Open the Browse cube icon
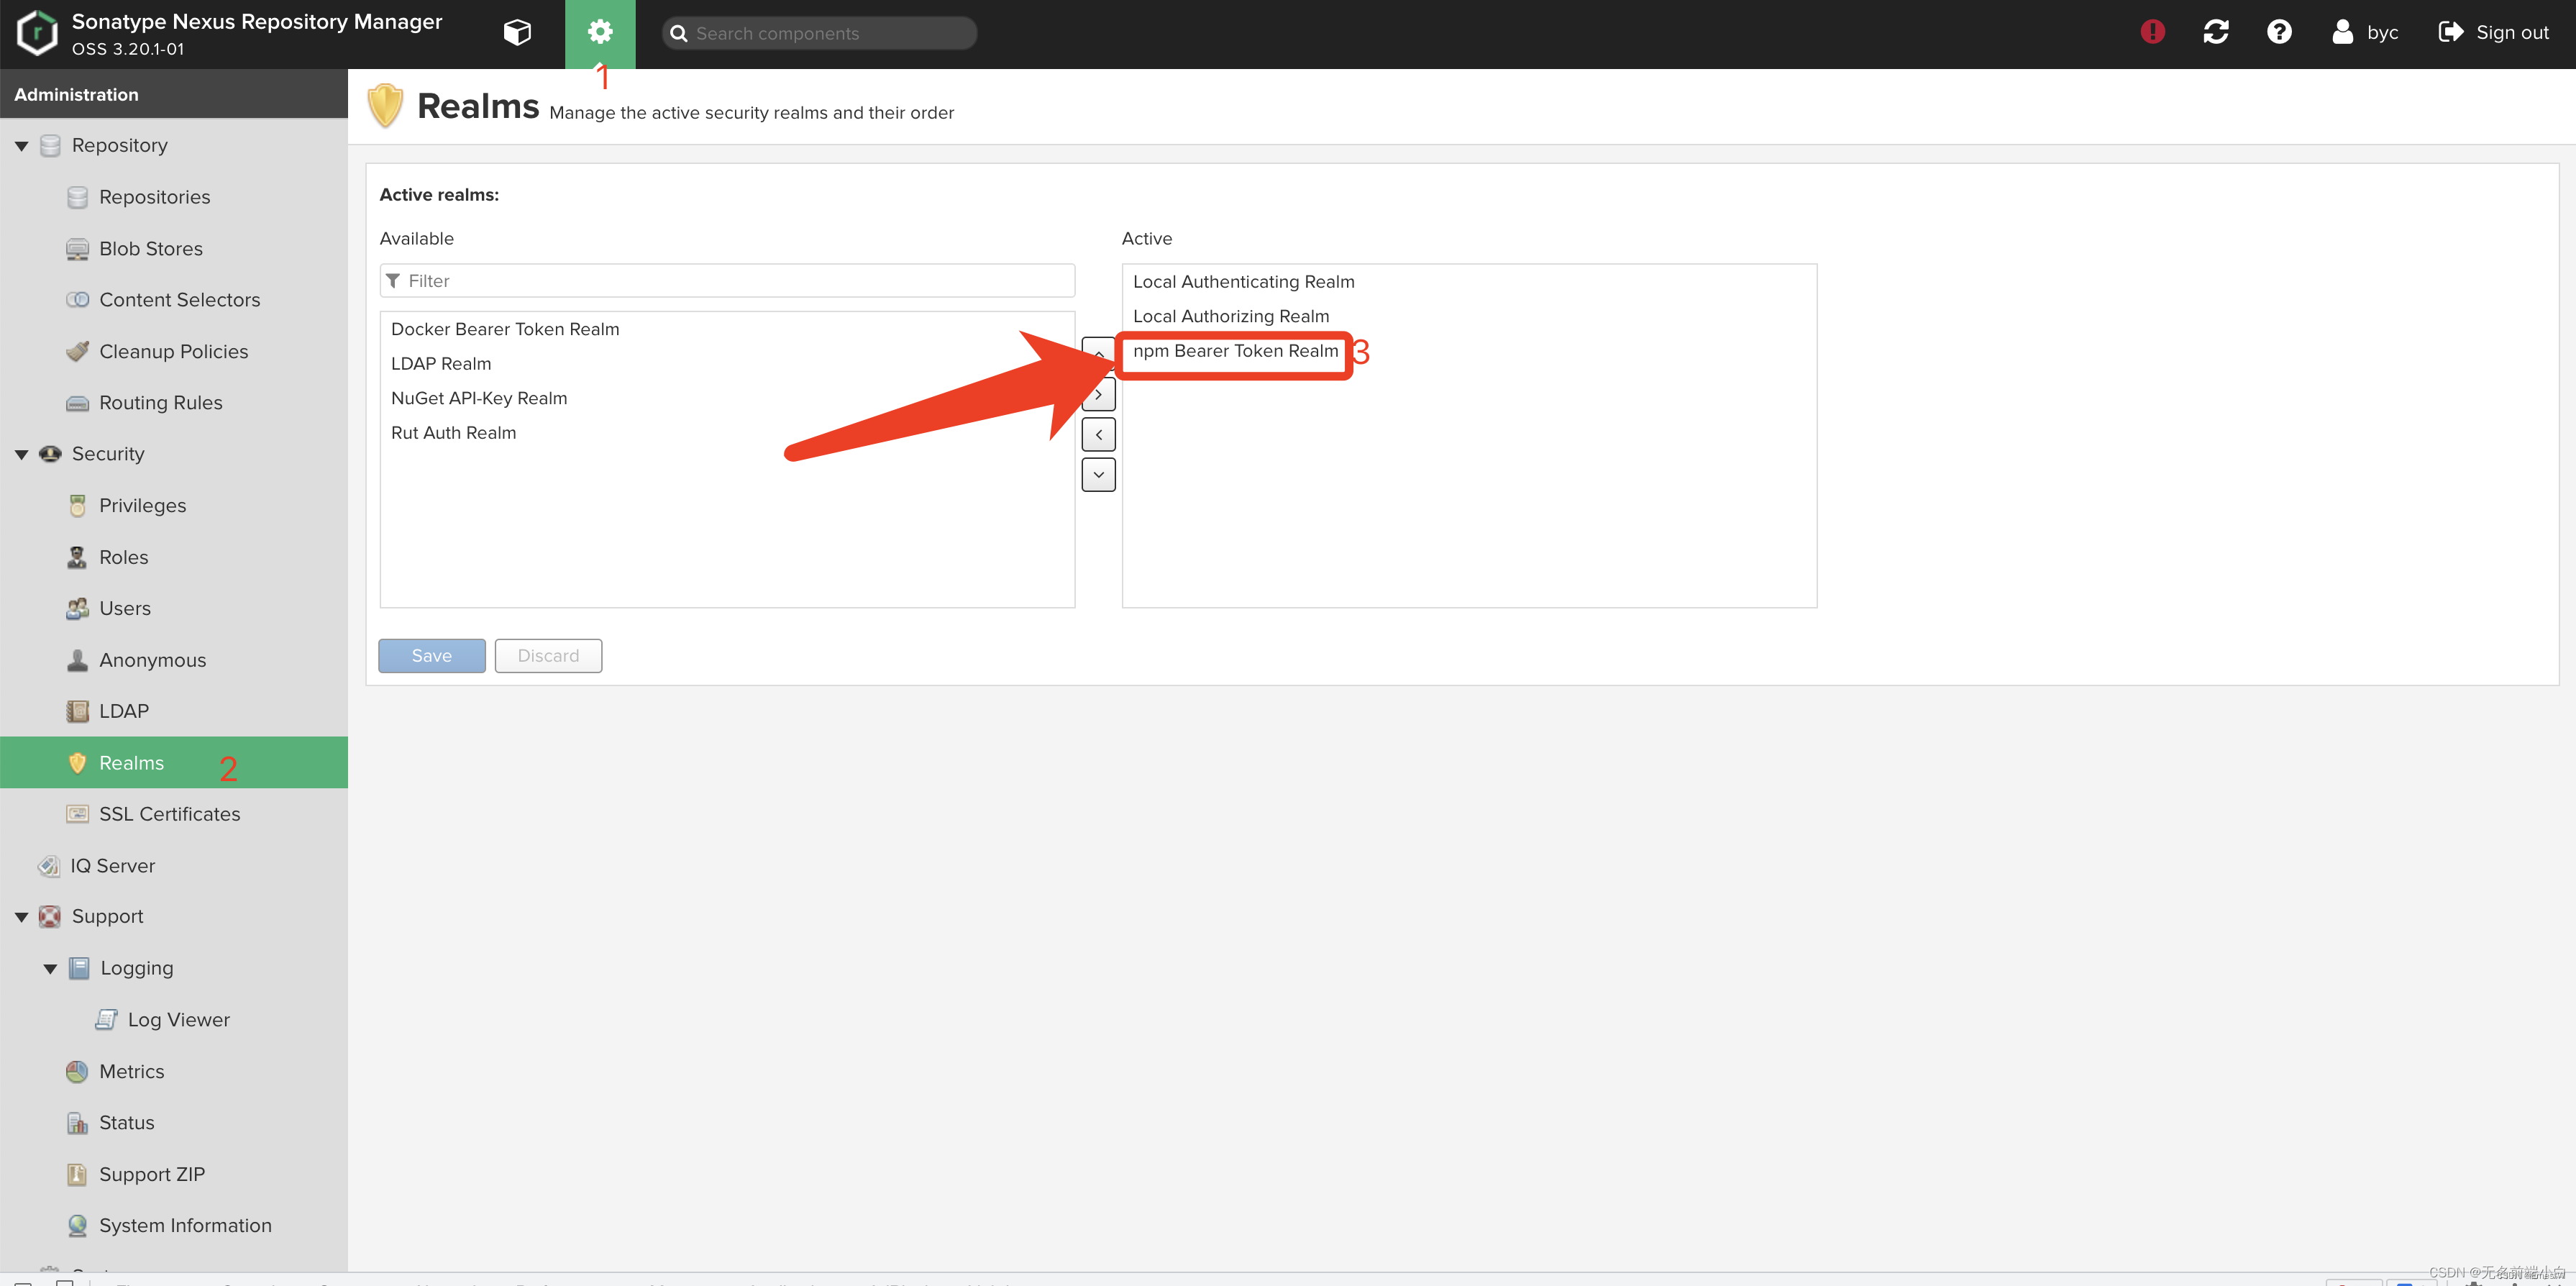Viewport: 2576px width, 1286px height. pyautogui.click(x=517, y=32)
